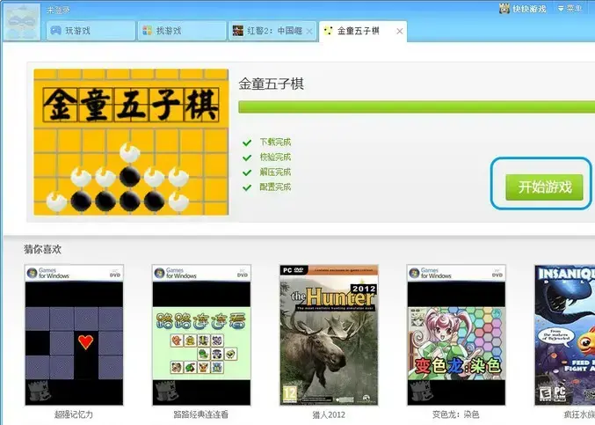Click the checkmark beside 解压完成

click(247, 172)
